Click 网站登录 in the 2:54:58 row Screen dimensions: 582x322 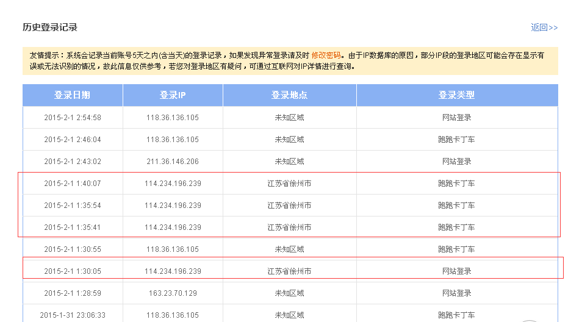point(457,118)
